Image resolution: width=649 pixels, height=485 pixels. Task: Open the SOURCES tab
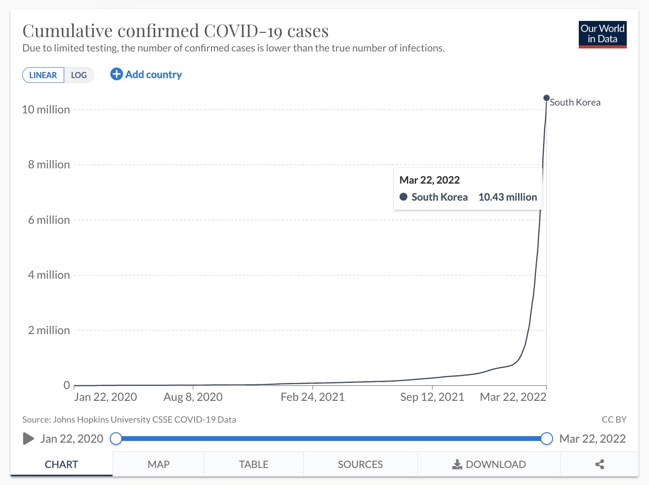coord(360,465)
